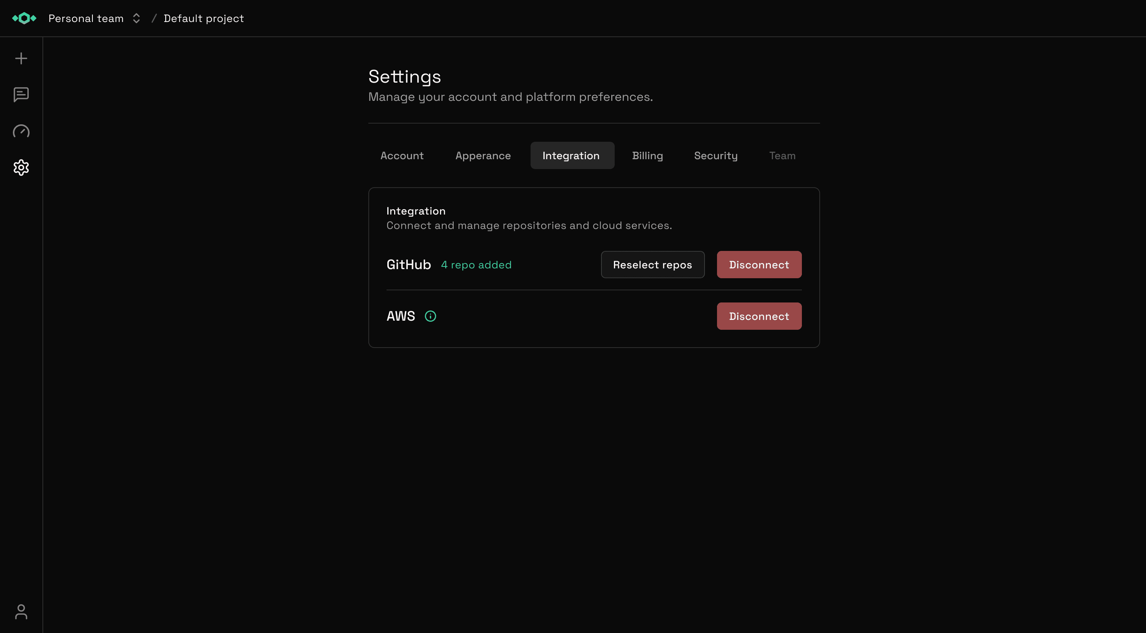1146x633 pixels.
Task: Open the team switcher next to Personal team
Action: point(136,18)
